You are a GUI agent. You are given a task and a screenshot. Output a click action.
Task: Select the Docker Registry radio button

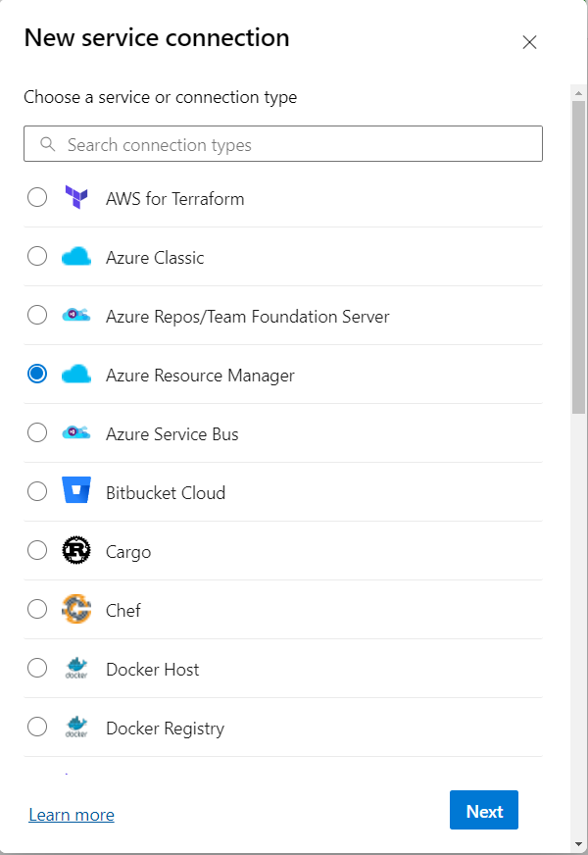(x=37, y=728)
